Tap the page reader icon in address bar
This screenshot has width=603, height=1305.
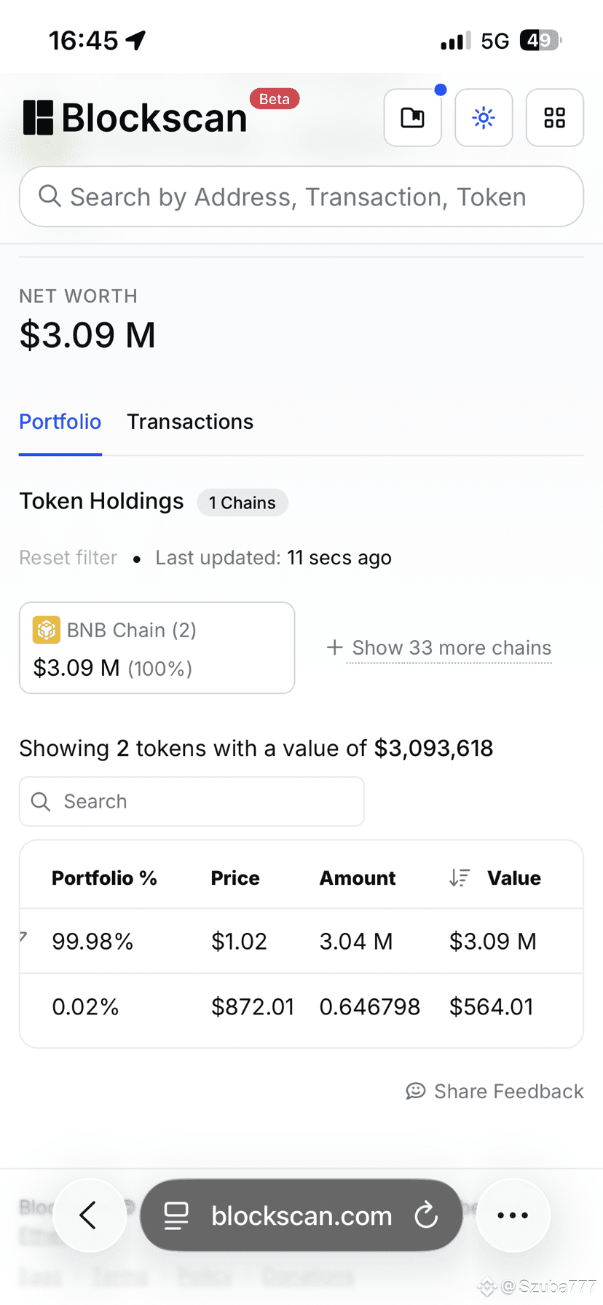click(x=176, y=1215)
